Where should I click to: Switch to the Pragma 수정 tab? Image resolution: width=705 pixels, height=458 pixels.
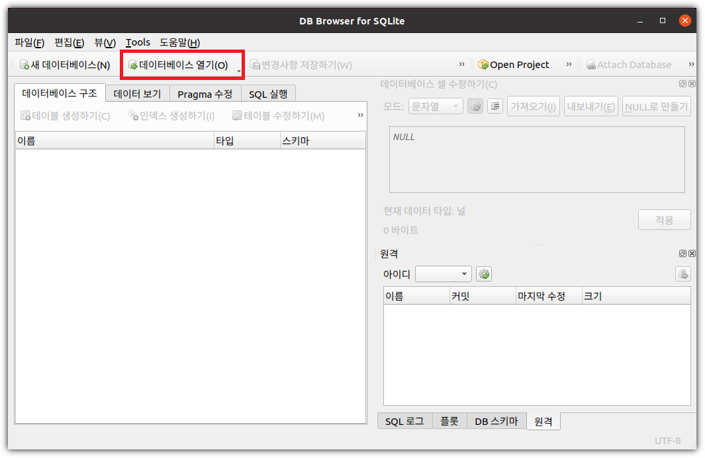(205, 94)
